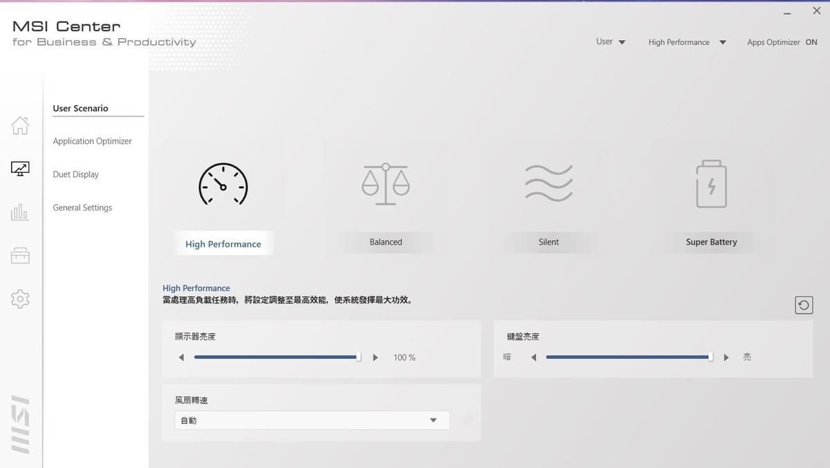
Task: Open the General Settings tab
Action: pyautogui.click(x=82, y=207)
